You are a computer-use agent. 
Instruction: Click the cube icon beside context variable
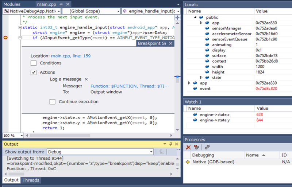tap(207, 61)
